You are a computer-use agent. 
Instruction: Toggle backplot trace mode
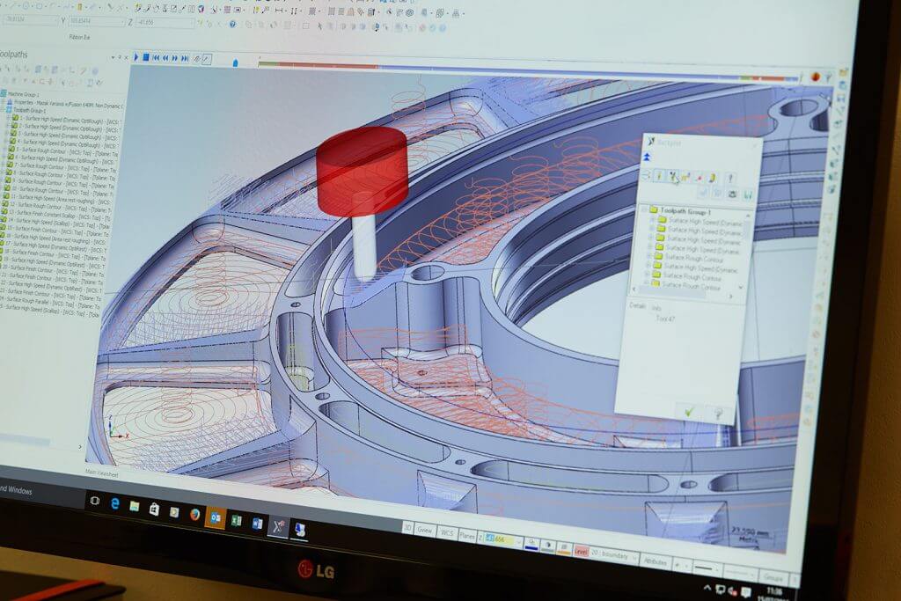pos(196,59)
